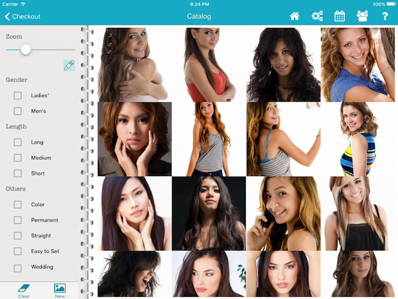Open the customers group icon
Image resolution: width=398 pixels, height=299 pixels.
[x=362, y=17]
